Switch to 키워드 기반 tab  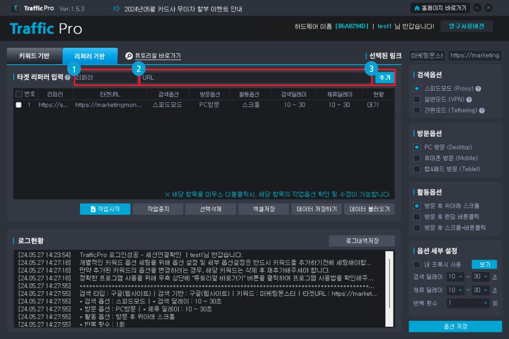pyautogui.click(x=35, y=56)
